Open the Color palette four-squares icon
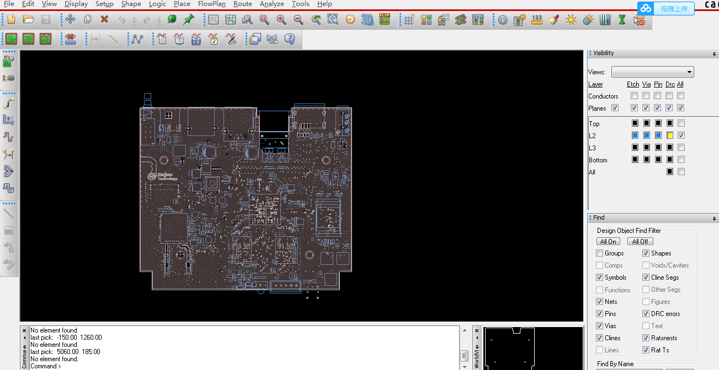The width and height of the screenshot is (719, 370). tap(426, 20)
